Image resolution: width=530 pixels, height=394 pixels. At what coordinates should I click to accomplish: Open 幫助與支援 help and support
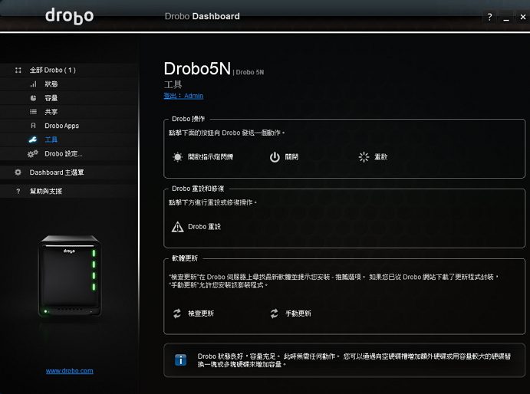(46, 191)
